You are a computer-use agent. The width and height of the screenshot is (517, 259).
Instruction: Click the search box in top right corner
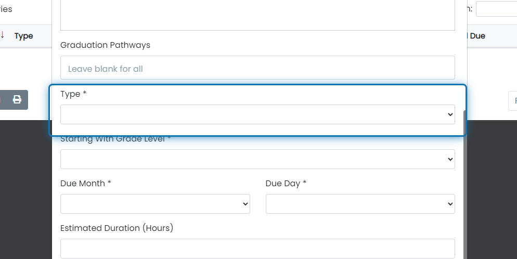click(496, 9)
